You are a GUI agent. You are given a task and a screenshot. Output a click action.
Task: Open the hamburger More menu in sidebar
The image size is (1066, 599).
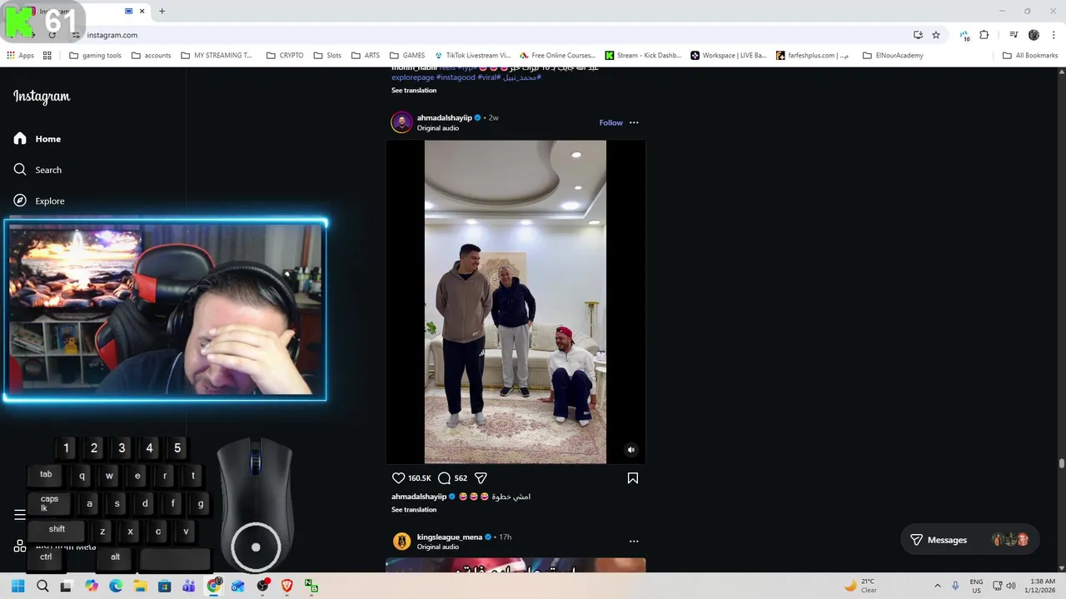click(x=20, y=514)
